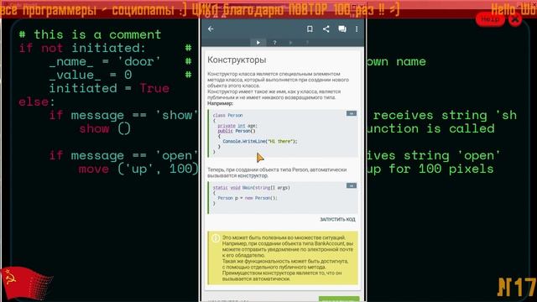Click the Конструкторы lesson heading
Screen dimensions: 537x302
click(237, 60)
